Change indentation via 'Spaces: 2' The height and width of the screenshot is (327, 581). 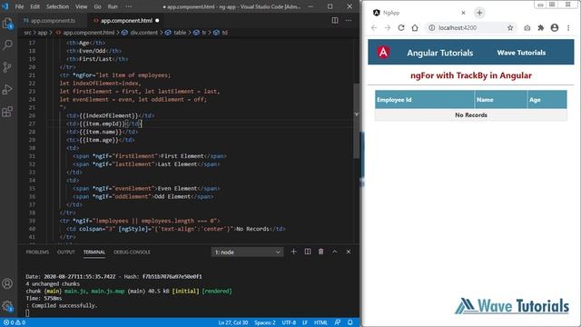[264, 322]
